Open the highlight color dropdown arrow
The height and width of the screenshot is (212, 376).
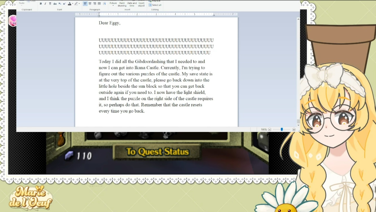79,4
